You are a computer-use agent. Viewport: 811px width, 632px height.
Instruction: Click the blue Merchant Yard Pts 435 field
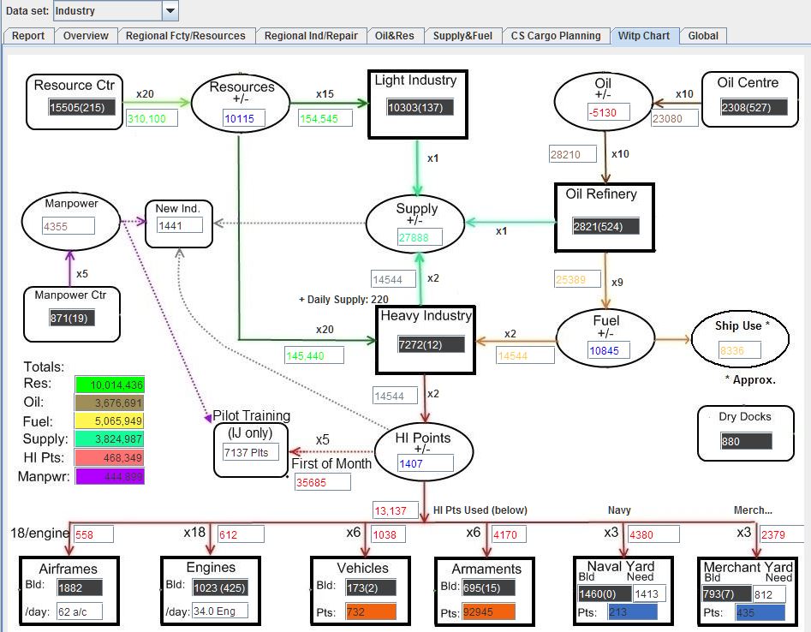tap(760, 612)
